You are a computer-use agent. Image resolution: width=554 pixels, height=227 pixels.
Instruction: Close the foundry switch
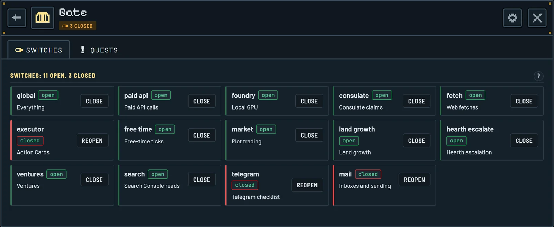click(x=309, y=101)
